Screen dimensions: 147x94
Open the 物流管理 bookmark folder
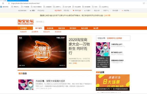tap(86, 7)
